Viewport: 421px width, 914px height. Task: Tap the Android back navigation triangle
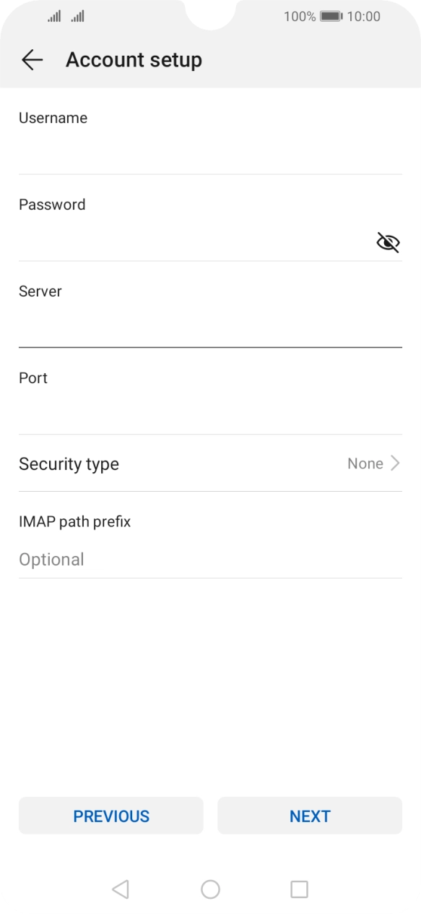pyautogui.click(x=121, y=890)
